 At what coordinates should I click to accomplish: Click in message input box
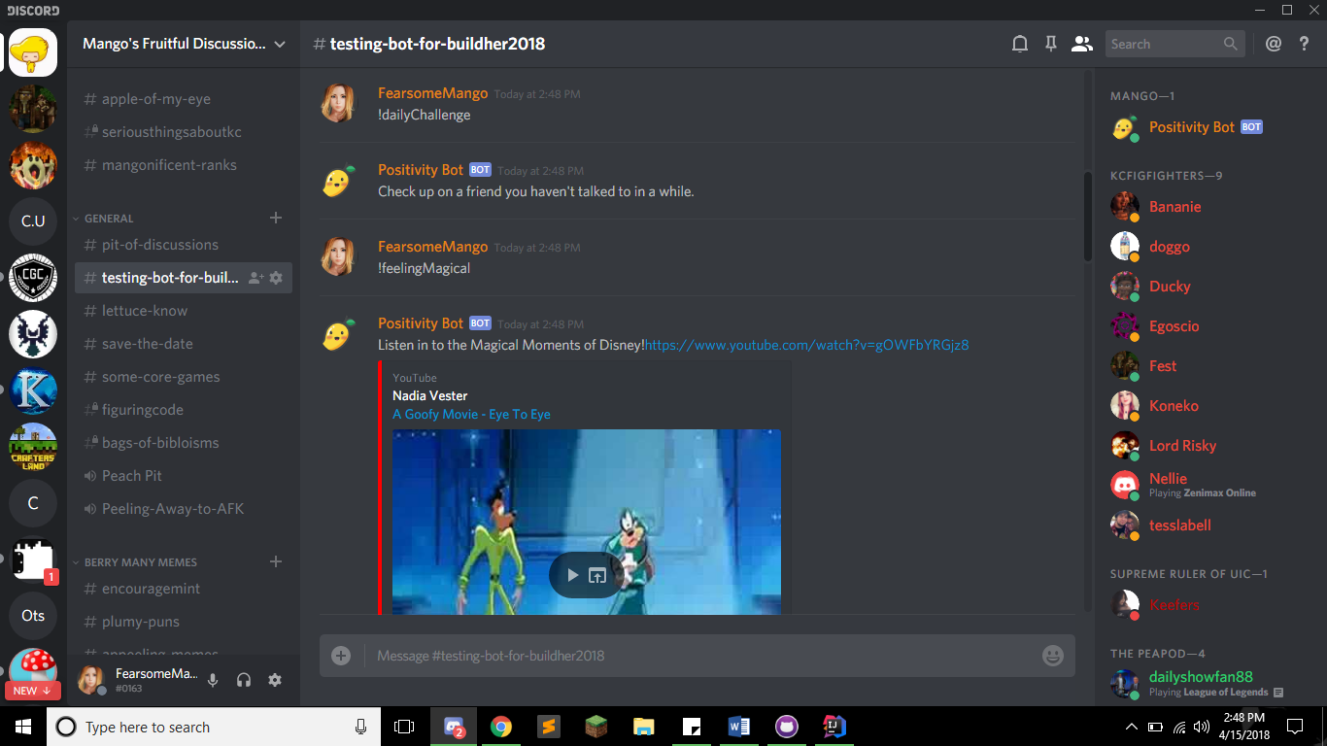[699, 656]
